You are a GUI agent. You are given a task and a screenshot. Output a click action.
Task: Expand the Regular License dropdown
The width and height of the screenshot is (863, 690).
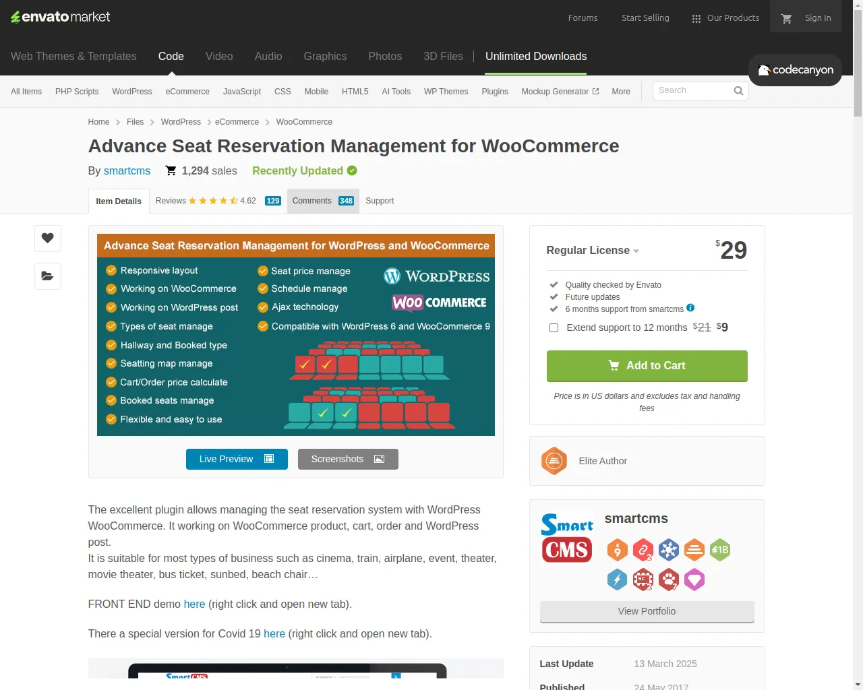click(593, 251)
